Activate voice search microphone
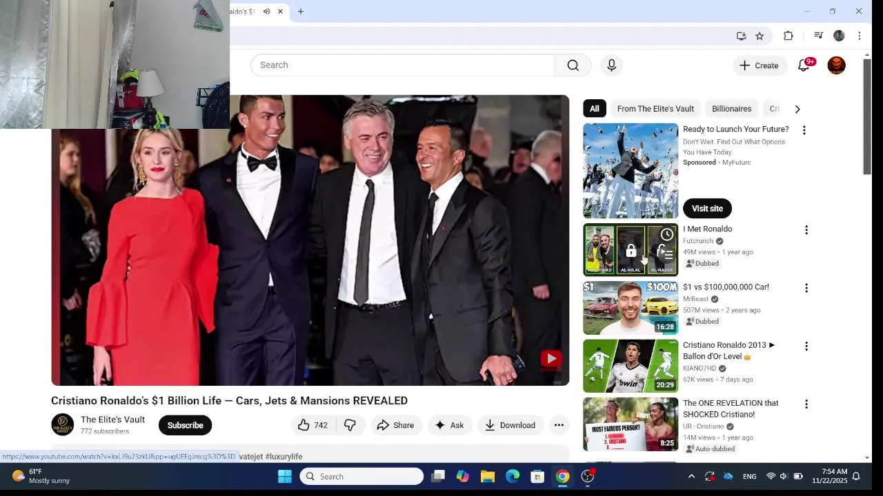Viewport: 883px width, 496px height. click(611, 65)
